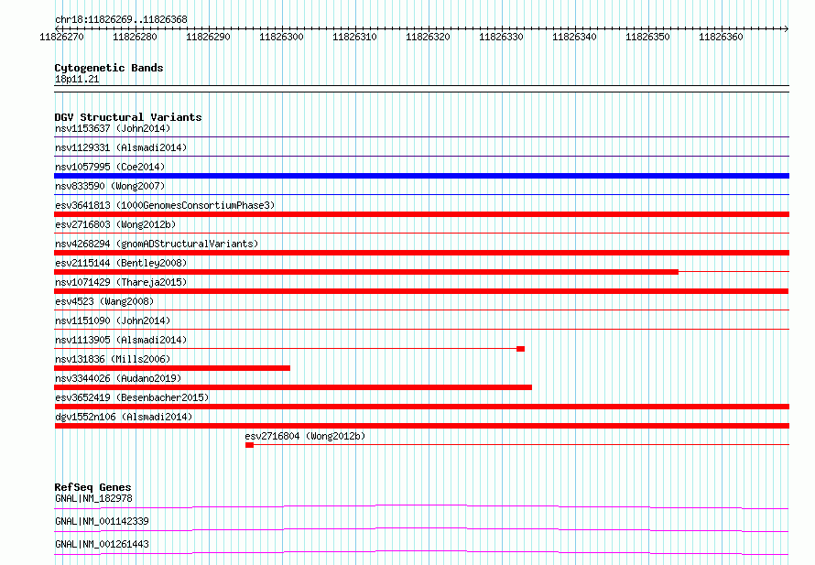Image resolution: width=815 pixels, height=565 pixels.
Task: Click the short red nsv131836 bar
Action: click(x=172, y=368)
